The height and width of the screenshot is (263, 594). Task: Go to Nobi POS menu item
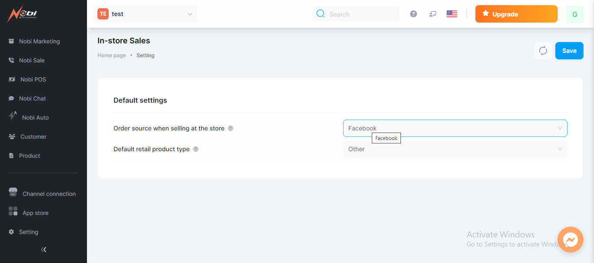point(33,80)
